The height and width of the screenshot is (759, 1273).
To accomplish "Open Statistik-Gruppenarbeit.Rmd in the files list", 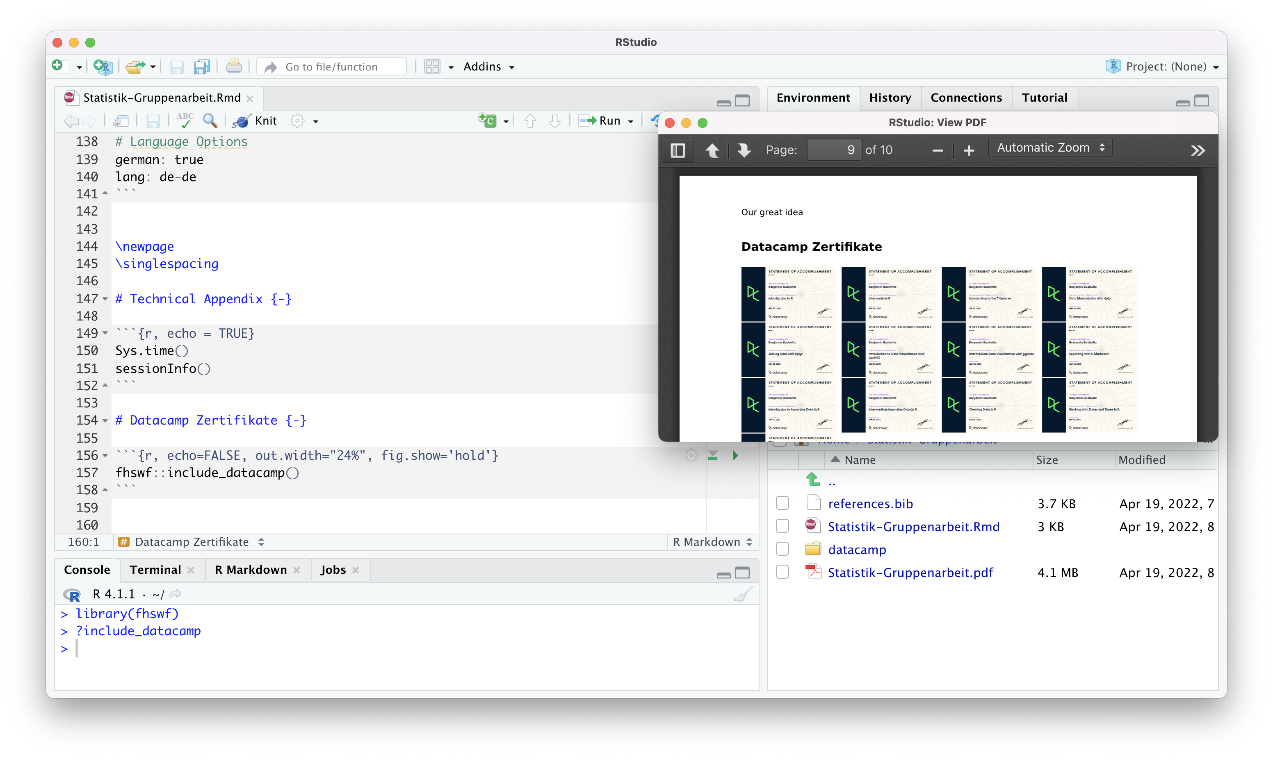I will [x=913, y=527].
